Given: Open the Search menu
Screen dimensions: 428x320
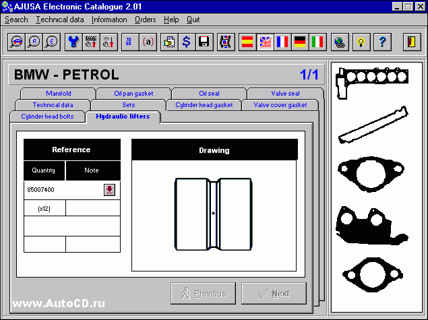Looking at the screenshot, I should click(16, 20).
